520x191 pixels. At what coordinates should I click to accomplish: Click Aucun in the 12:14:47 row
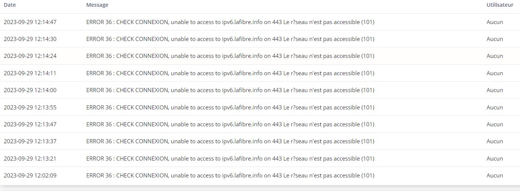pyautogui.click(x=495, y=22)
